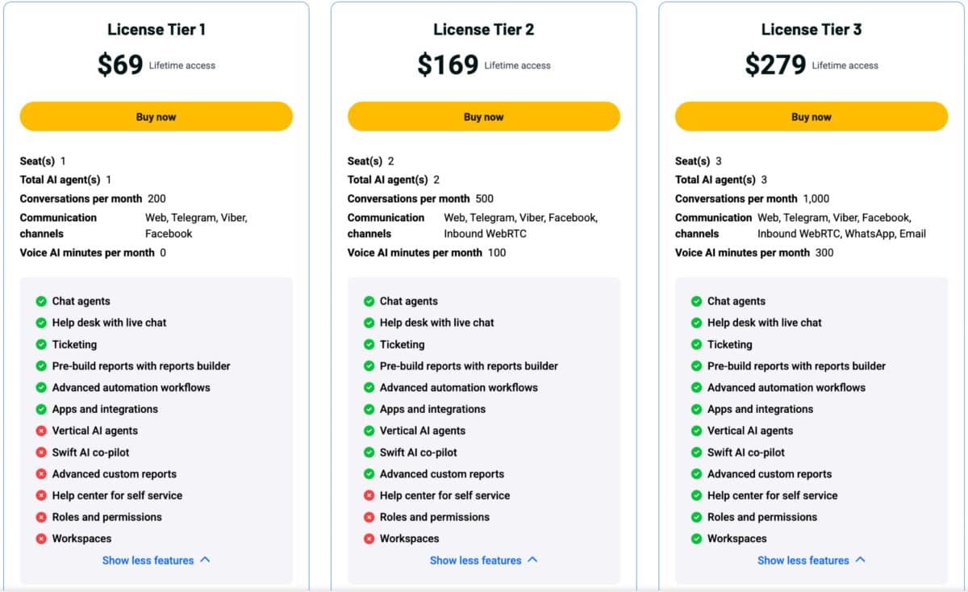Buy License Tier 2 for $169

click(483, 117)
